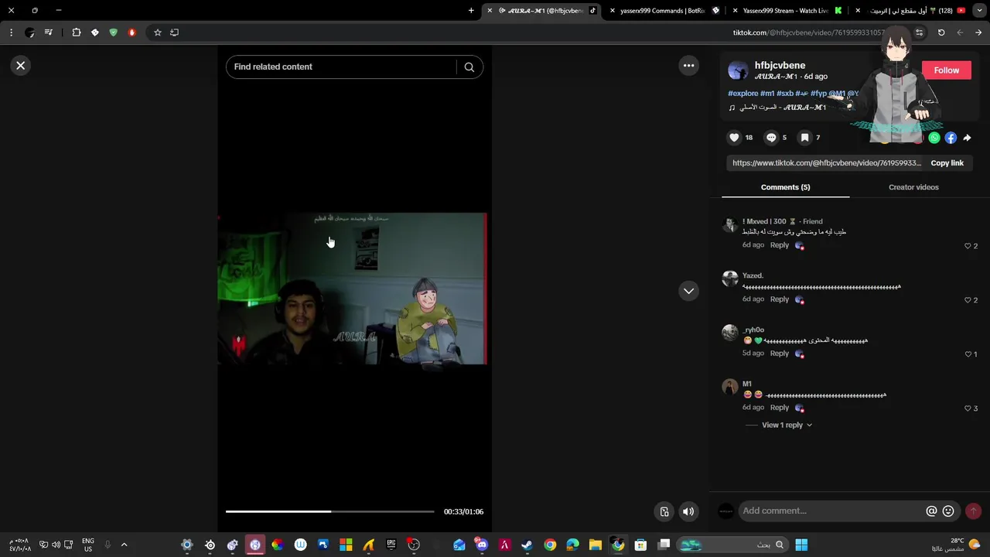Post comment with red arrow button
990x557 pixels.
point(973,511)
